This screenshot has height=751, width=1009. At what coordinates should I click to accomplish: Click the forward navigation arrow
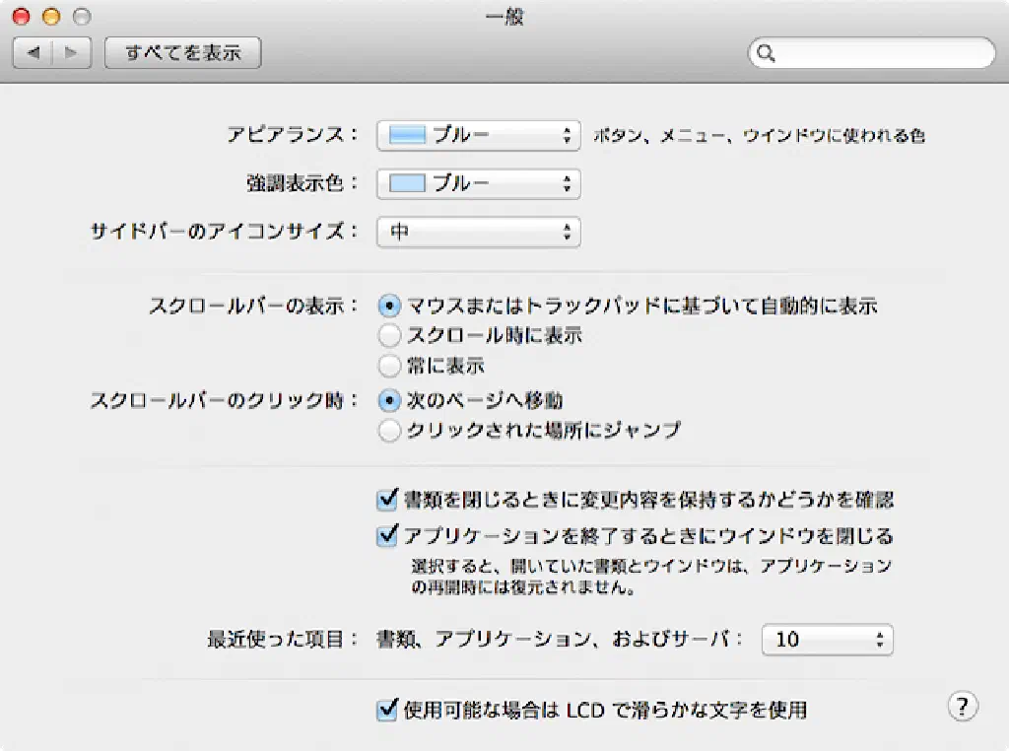tap(72, 53)
